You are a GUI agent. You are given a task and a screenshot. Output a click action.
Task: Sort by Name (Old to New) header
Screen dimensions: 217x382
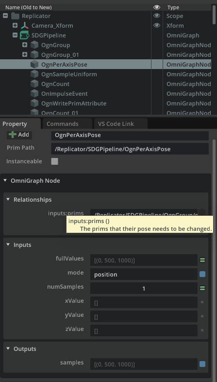point(29,7)
